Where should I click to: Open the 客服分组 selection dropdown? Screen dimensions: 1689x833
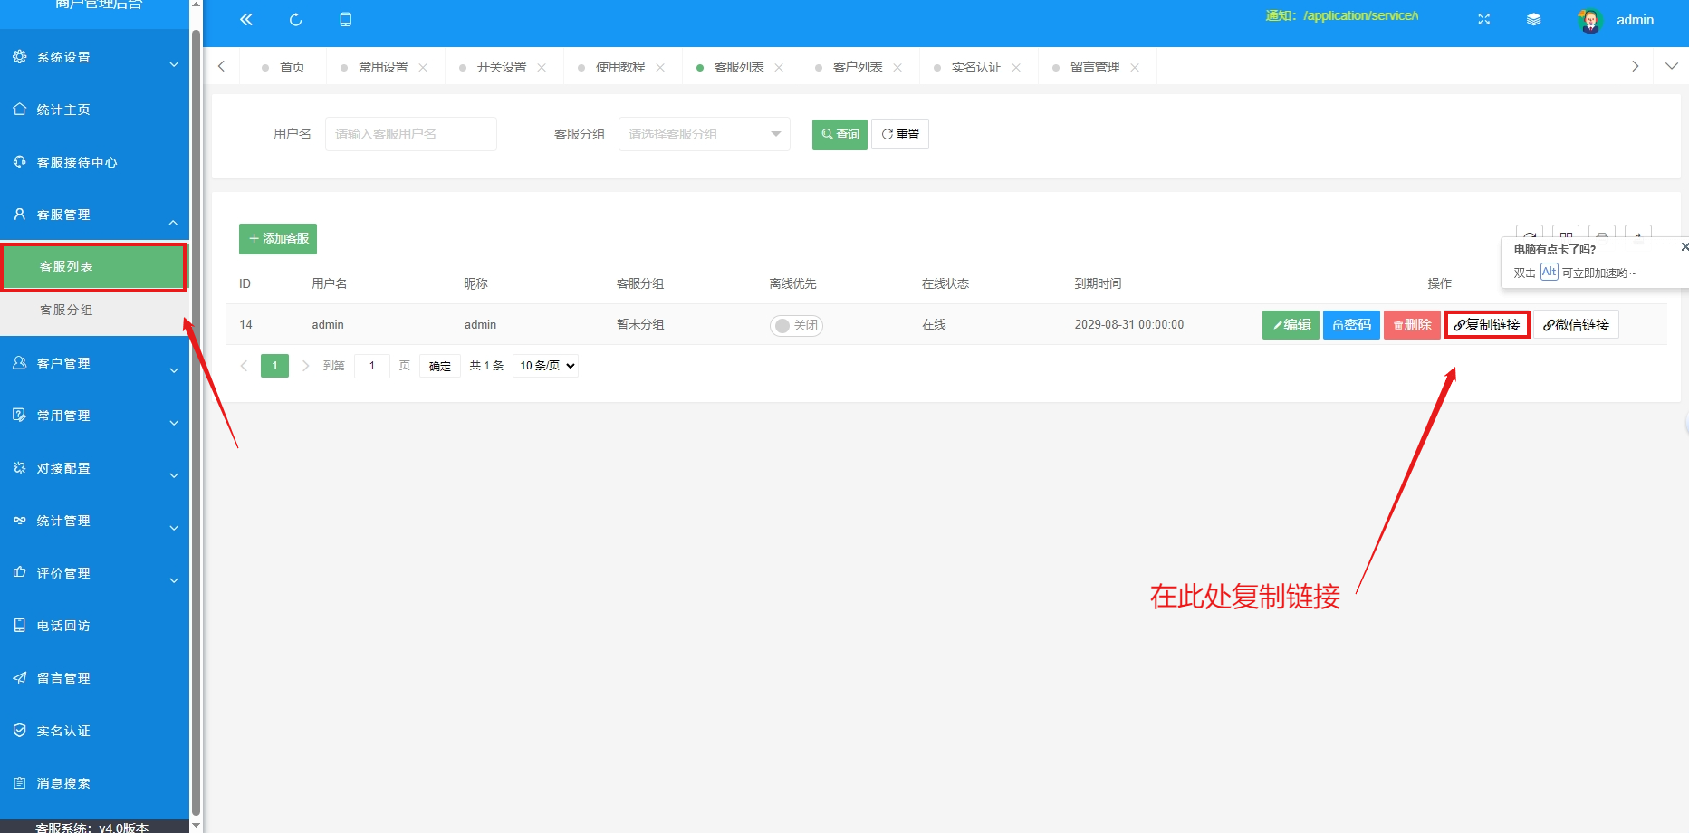704,133
